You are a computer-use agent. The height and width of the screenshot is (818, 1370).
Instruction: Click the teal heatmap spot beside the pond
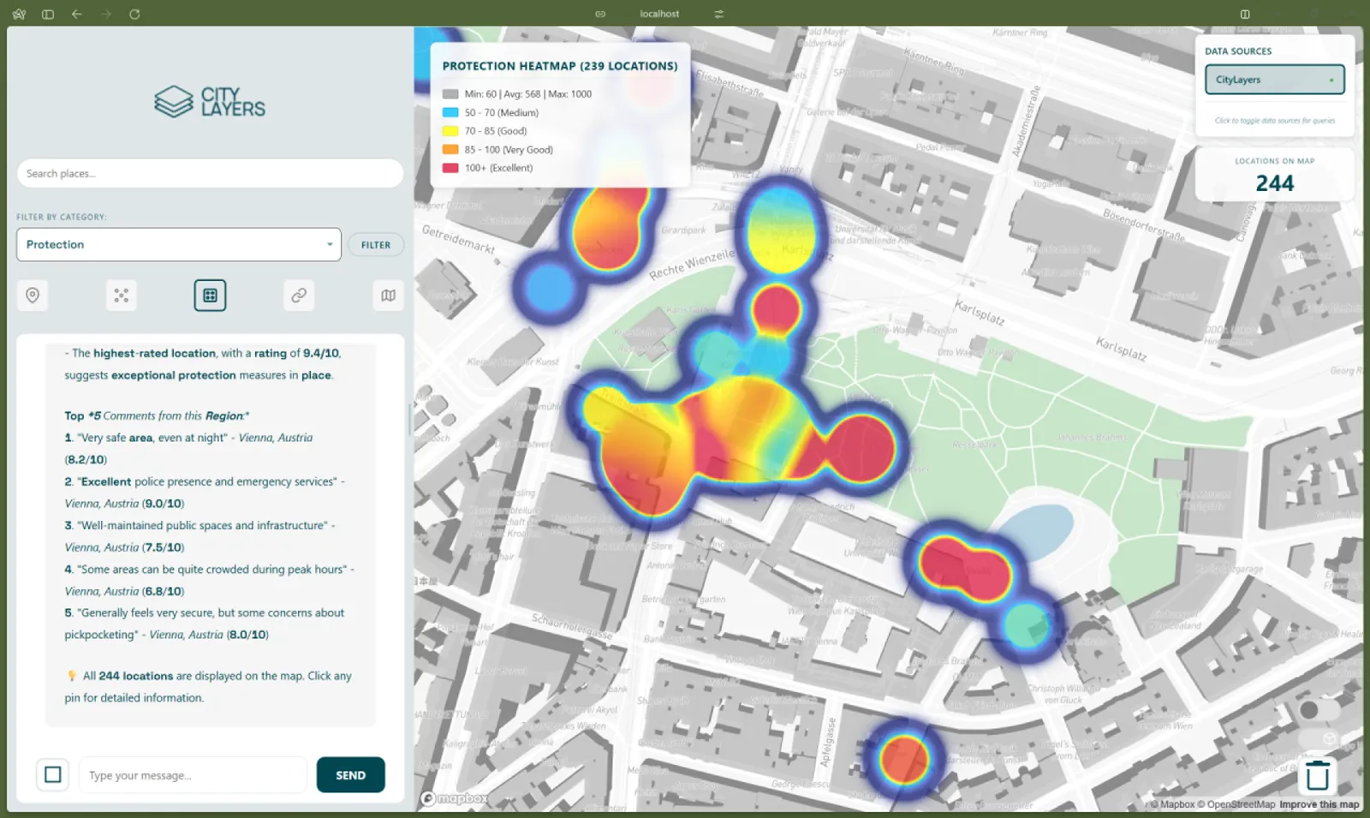(x=1027, y=626)
